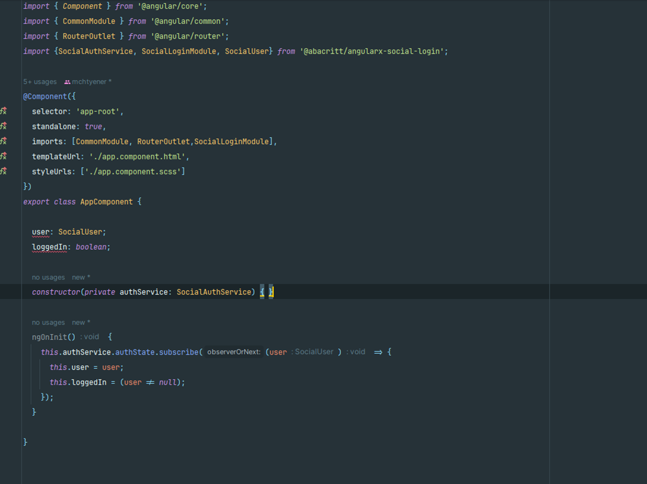Click the '@Component' decorator
The image size is (647, 484).
[45, 96]
